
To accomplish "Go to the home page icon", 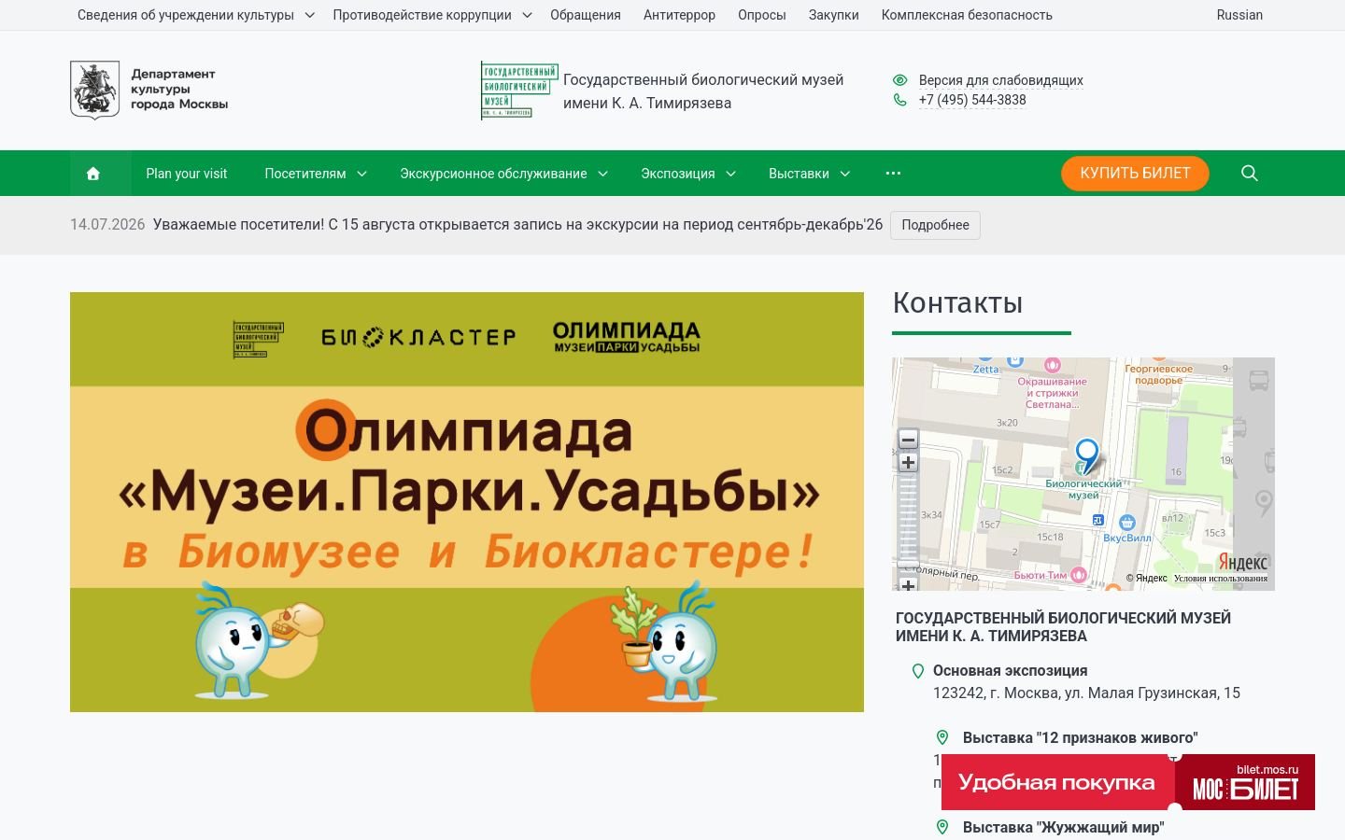I will click(x=93, y=174).
